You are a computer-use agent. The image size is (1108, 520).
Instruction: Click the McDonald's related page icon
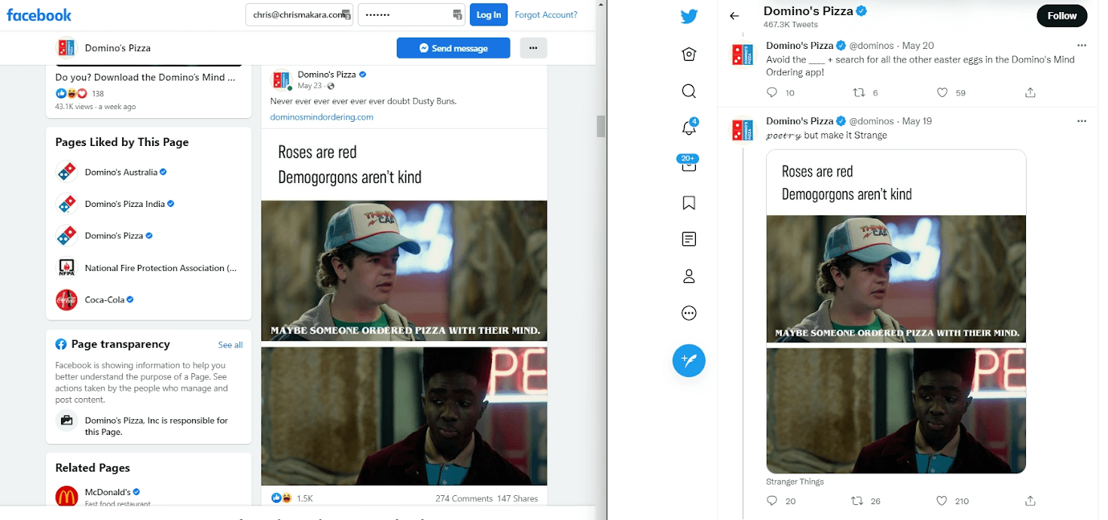coord(67,497)
